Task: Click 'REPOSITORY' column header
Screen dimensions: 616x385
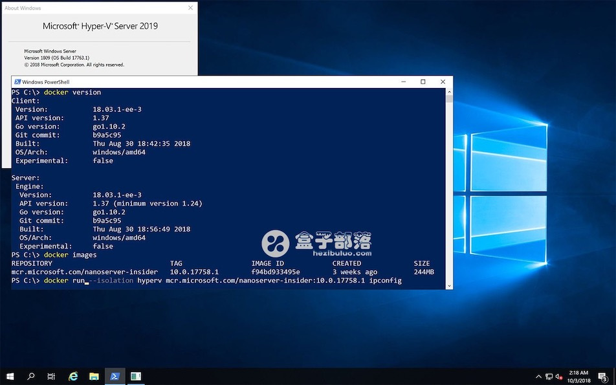Action: (32, 263)
